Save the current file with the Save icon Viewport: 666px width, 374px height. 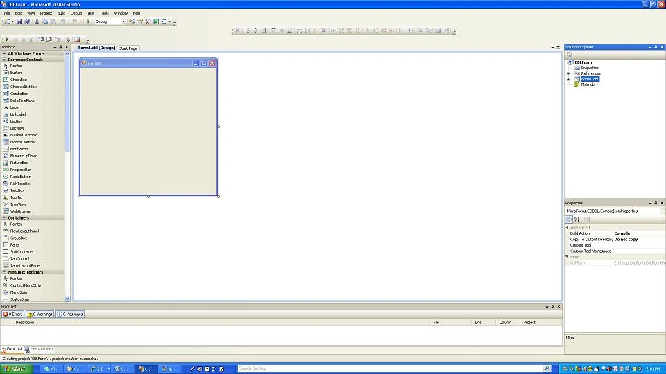[x=19, y=21]
